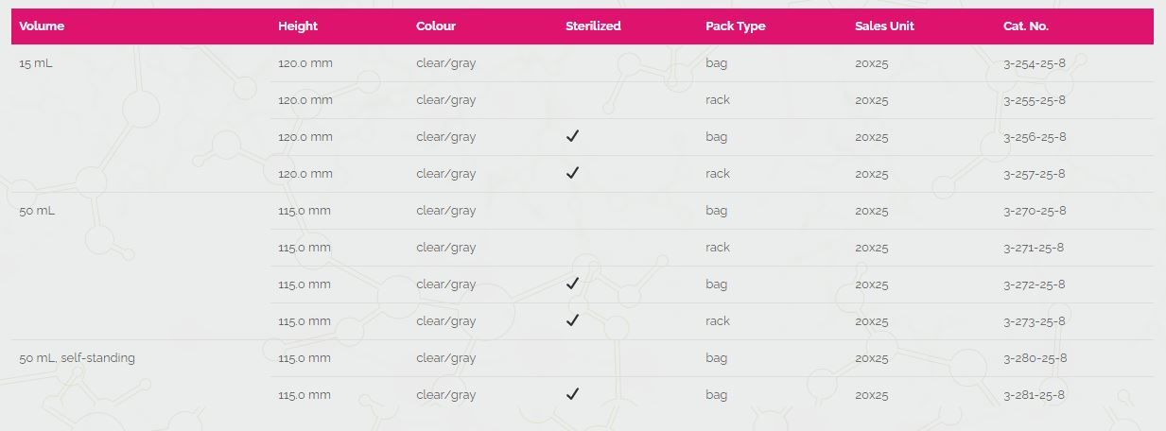Image resolution: width=1166 pixels, height=431 pixels.
Task: Click the 50 mL, self-standing volume cell
Action: pos(78,357)
